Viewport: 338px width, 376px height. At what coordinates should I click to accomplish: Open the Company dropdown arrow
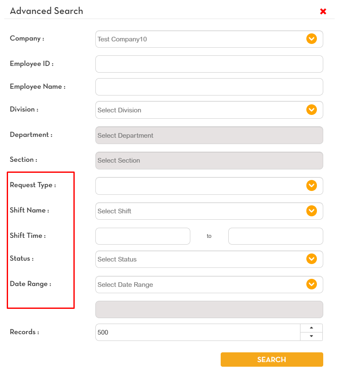pyautogui.click(x=311, y=39)
